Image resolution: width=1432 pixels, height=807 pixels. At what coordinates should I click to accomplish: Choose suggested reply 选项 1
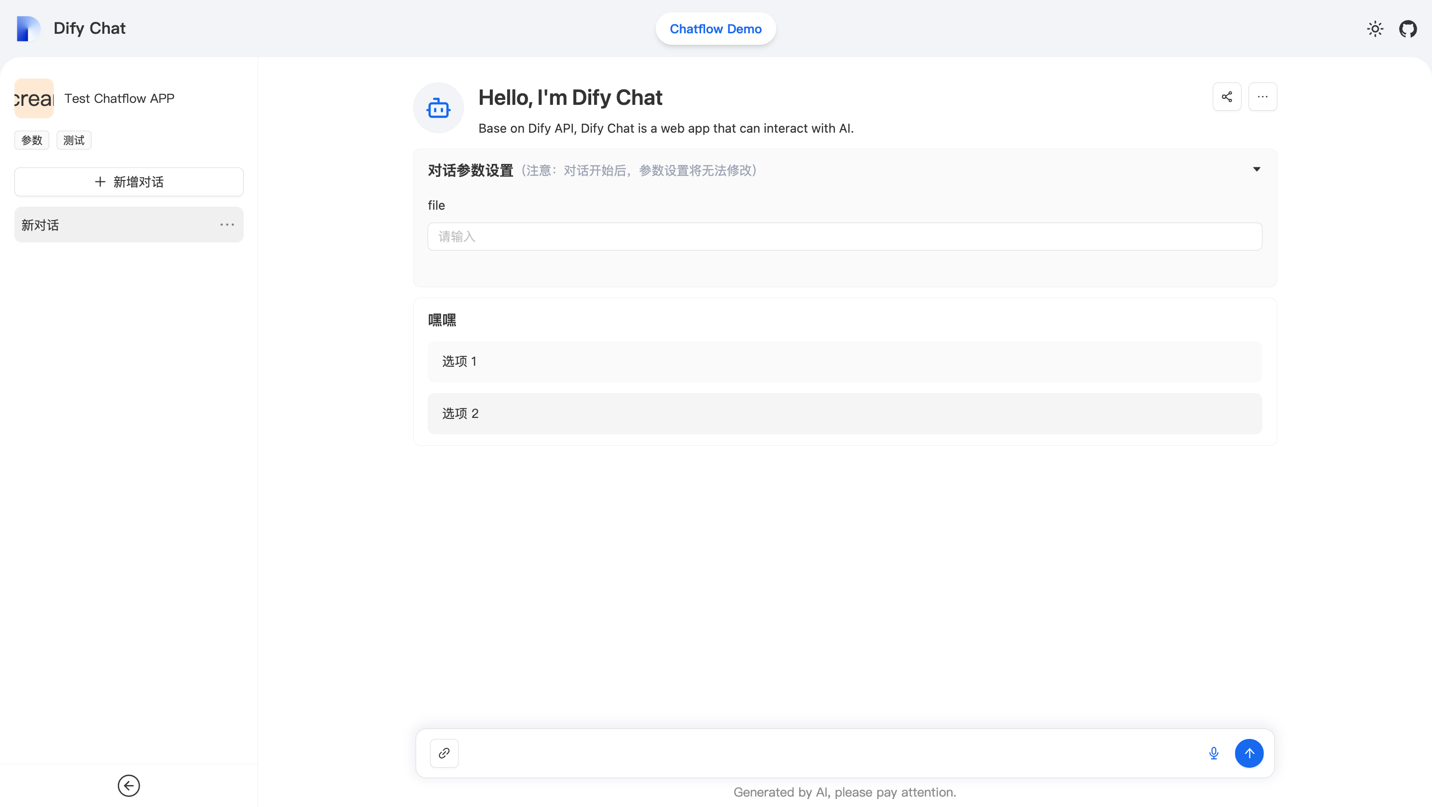click(x=844, y=362)
